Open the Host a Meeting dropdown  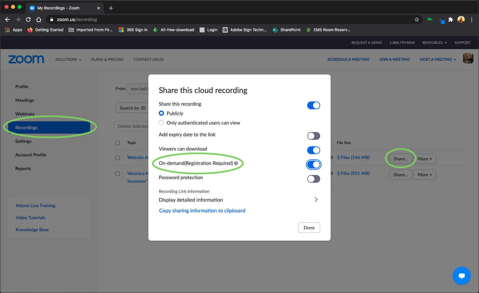pos(438,60)
